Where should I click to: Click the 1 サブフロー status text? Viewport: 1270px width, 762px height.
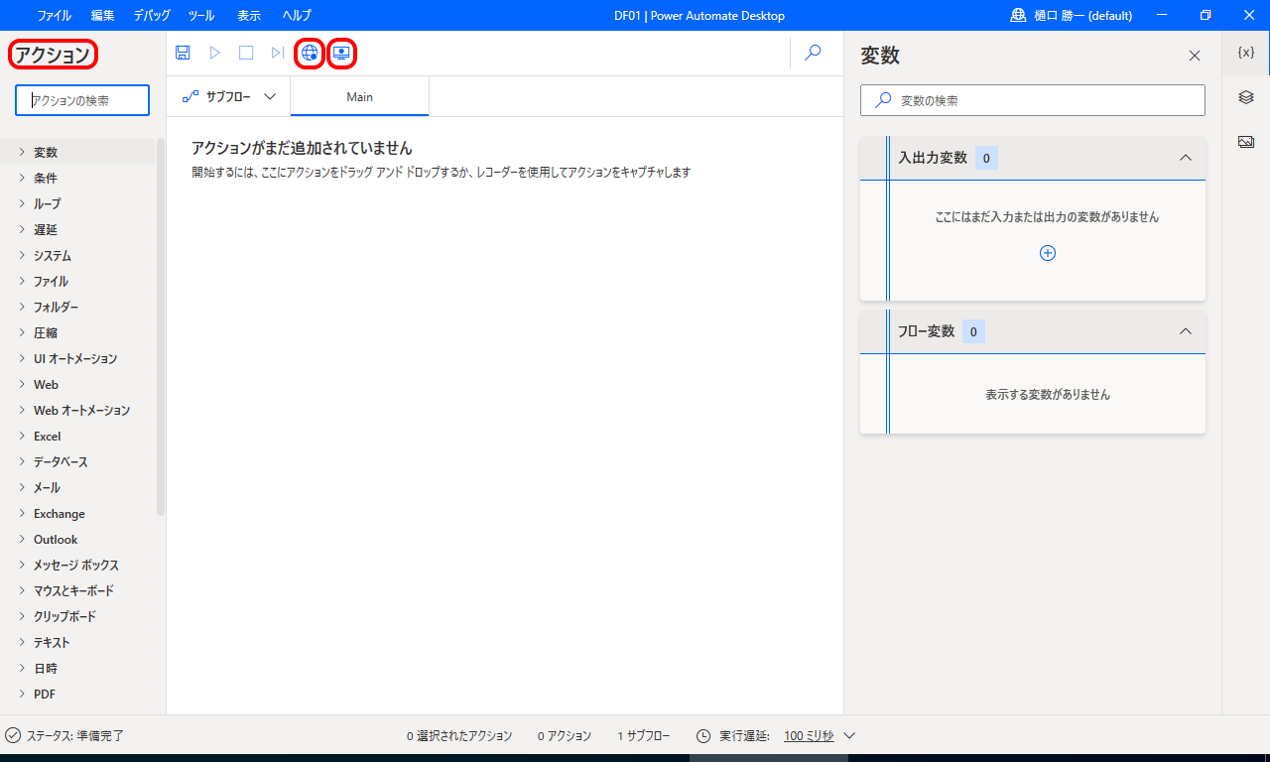[644, 736]
